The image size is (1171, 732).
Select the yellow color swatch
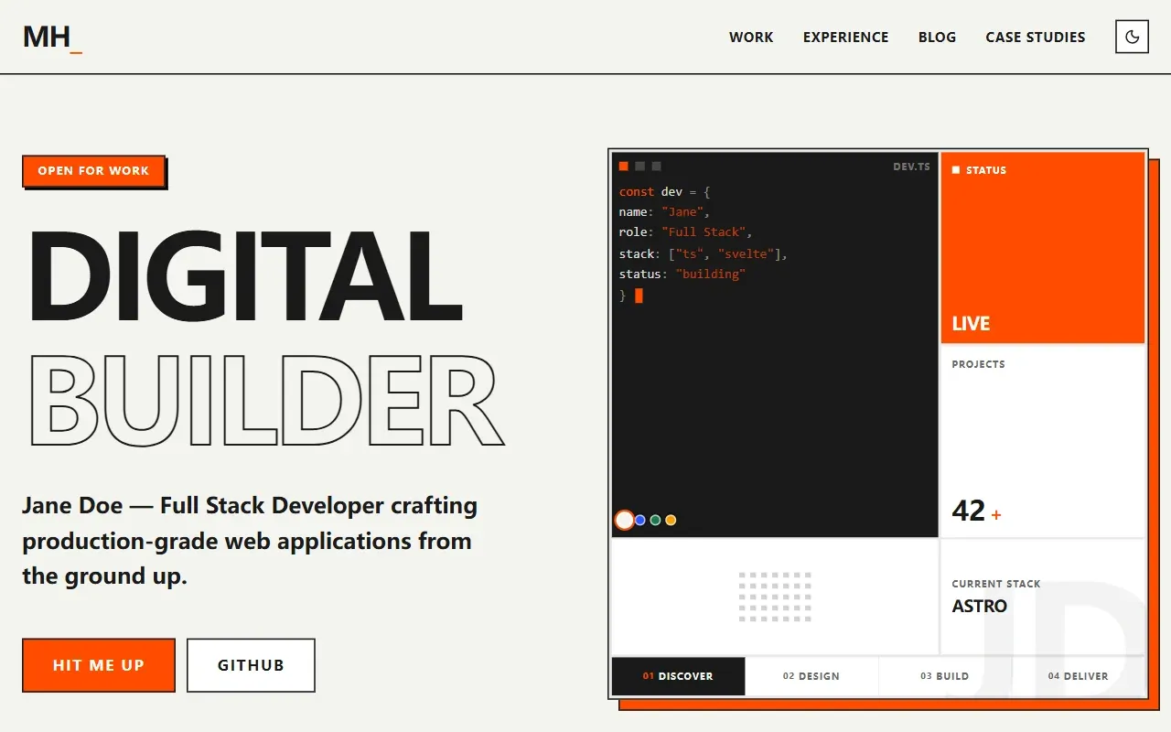(671, 520)
